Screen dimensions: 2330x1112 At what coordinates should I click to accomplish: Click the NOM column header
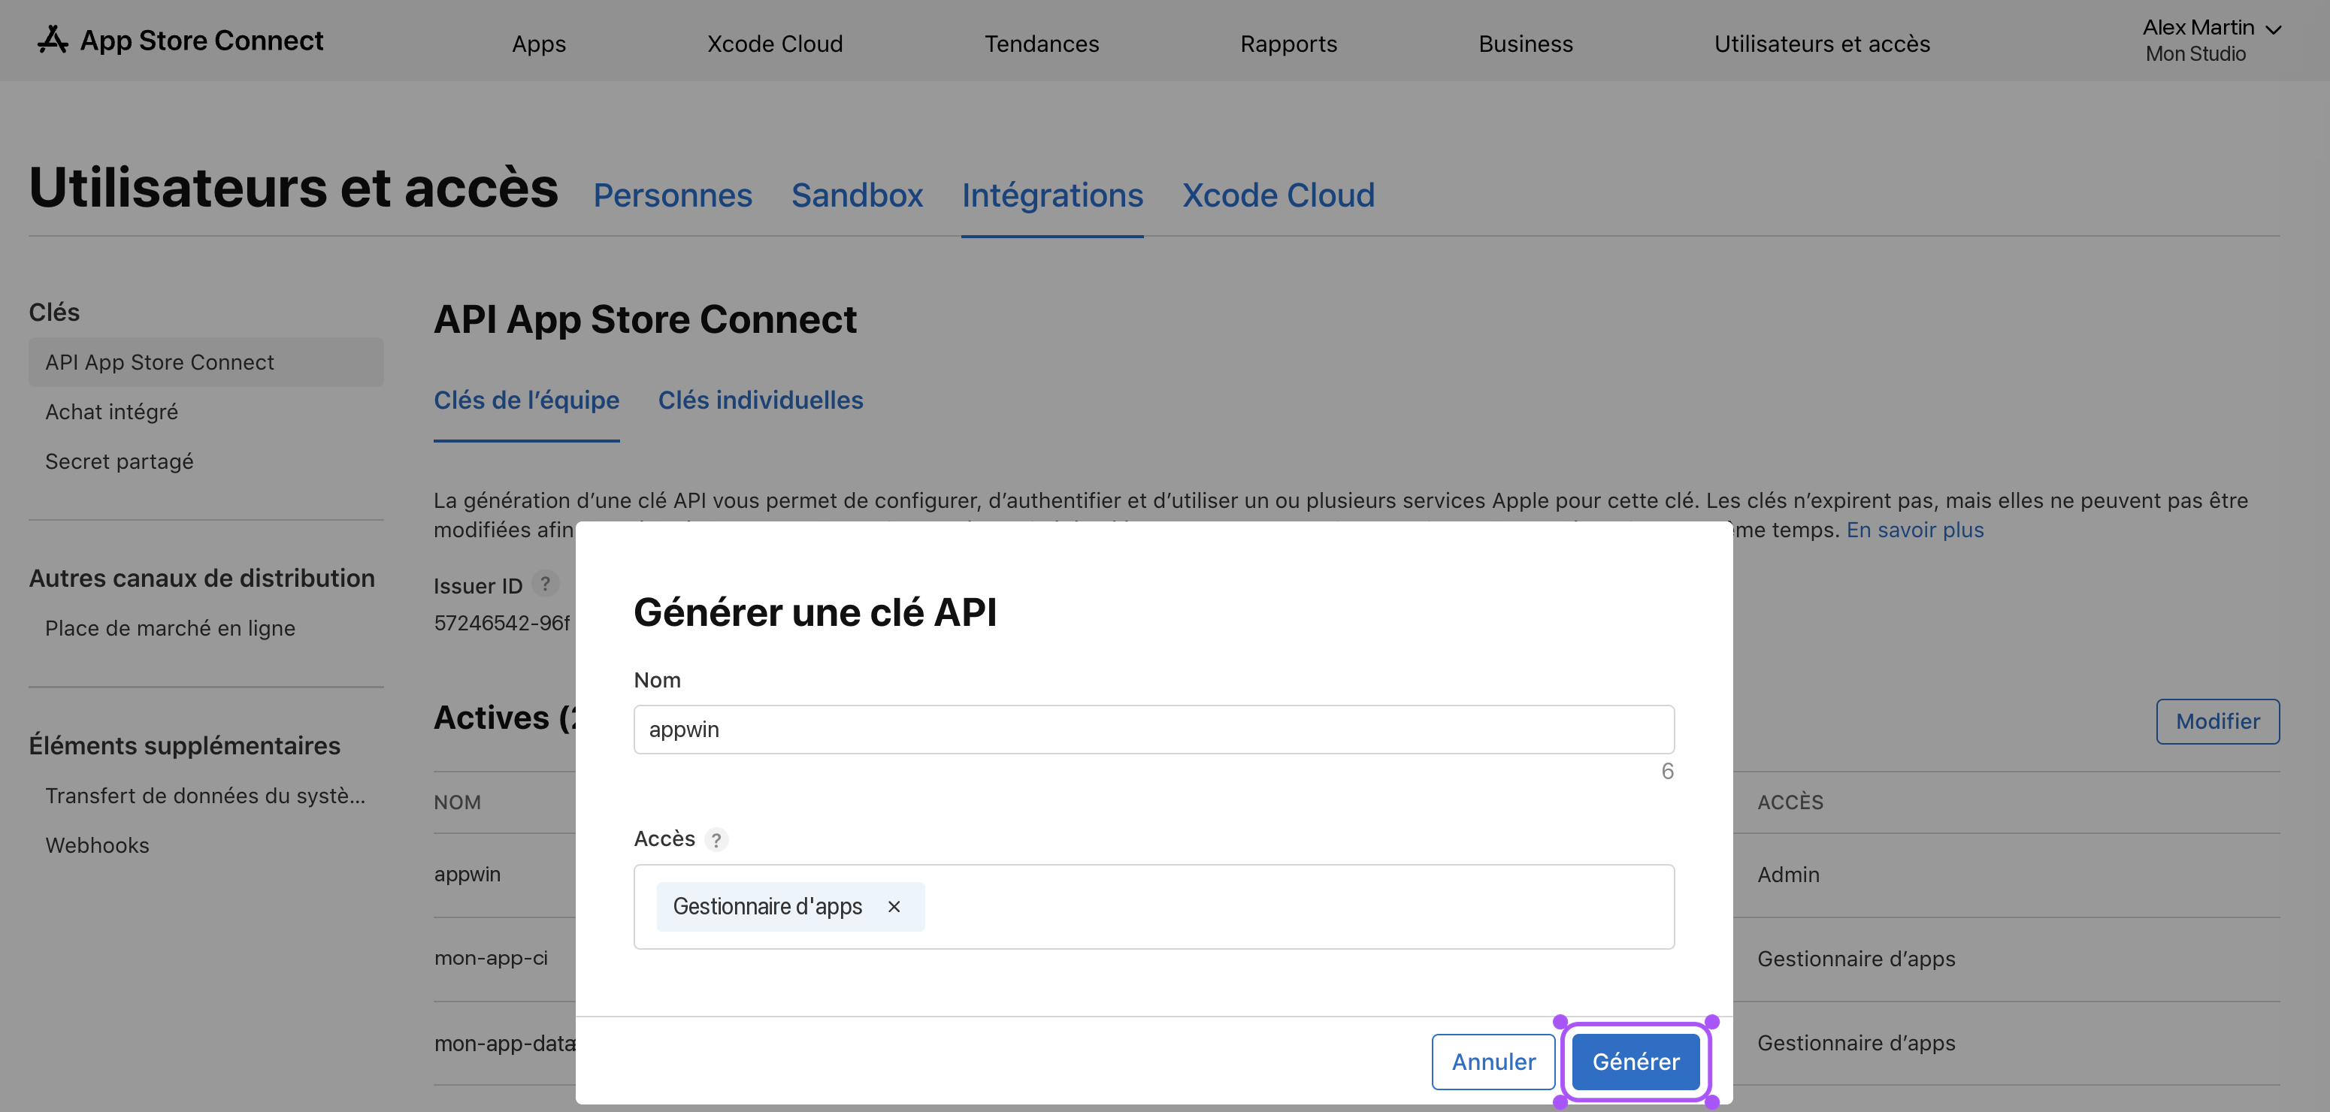(x=457, y=802)
